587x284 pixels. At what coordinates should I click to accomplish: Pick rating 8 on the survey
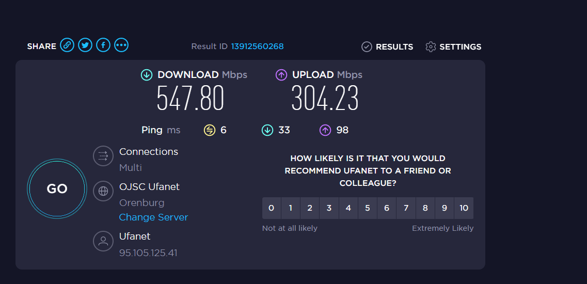[425, 208]
